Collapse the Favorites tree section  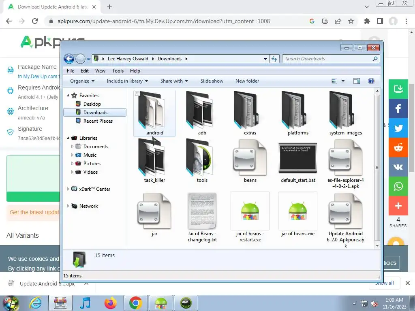[68, 95]
